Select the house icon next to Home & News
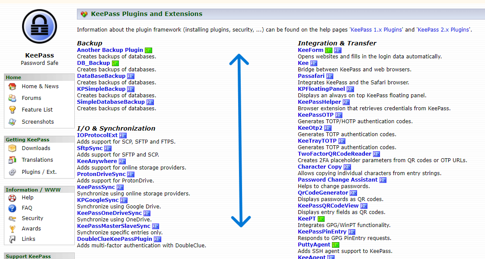Viewport: 485px width, 259px height. click(x=13, y=86)
